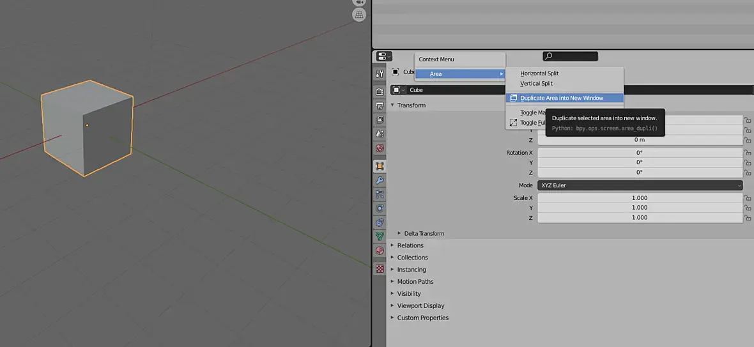Click the Scale Y value field

click(640, 208)
